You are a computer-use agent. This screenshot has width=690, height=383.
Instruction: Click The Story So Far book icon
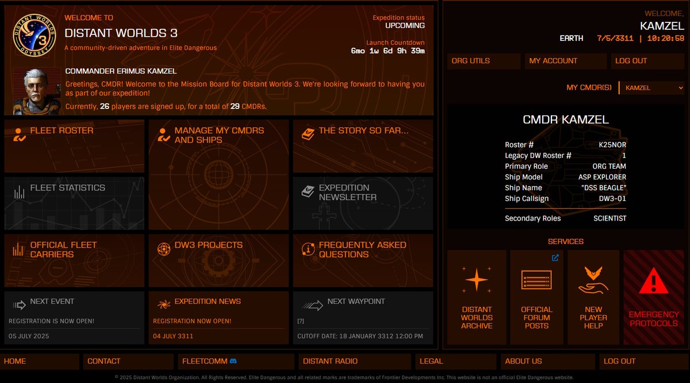tap(308, 134)
